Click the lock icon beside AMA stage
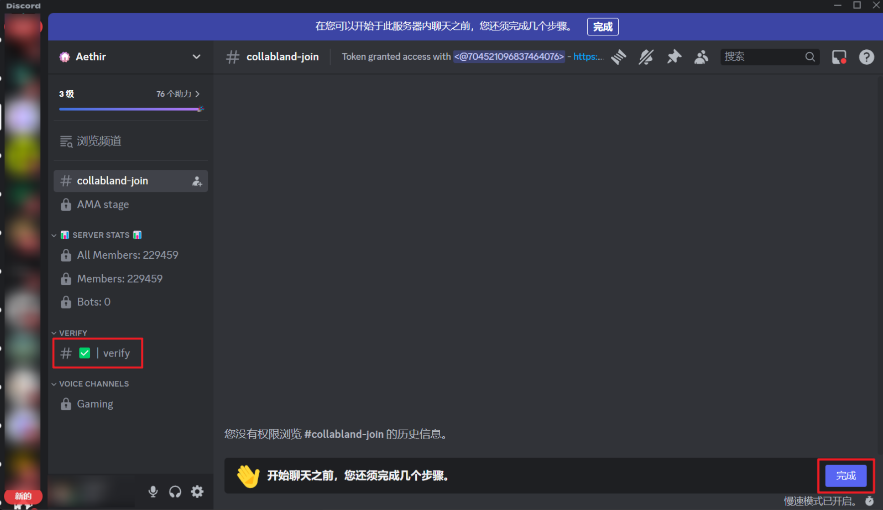This screenshot has height=510, width=883. click(x=66, y=204)
